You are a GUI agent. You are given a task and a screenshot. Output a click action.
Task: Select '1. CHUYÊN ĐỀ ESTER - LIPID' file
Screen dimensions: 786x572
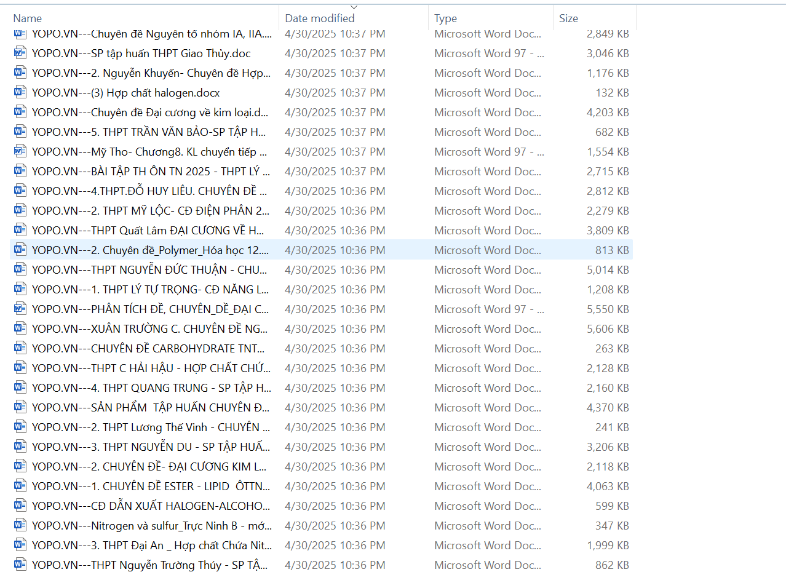tap(149, 487)
